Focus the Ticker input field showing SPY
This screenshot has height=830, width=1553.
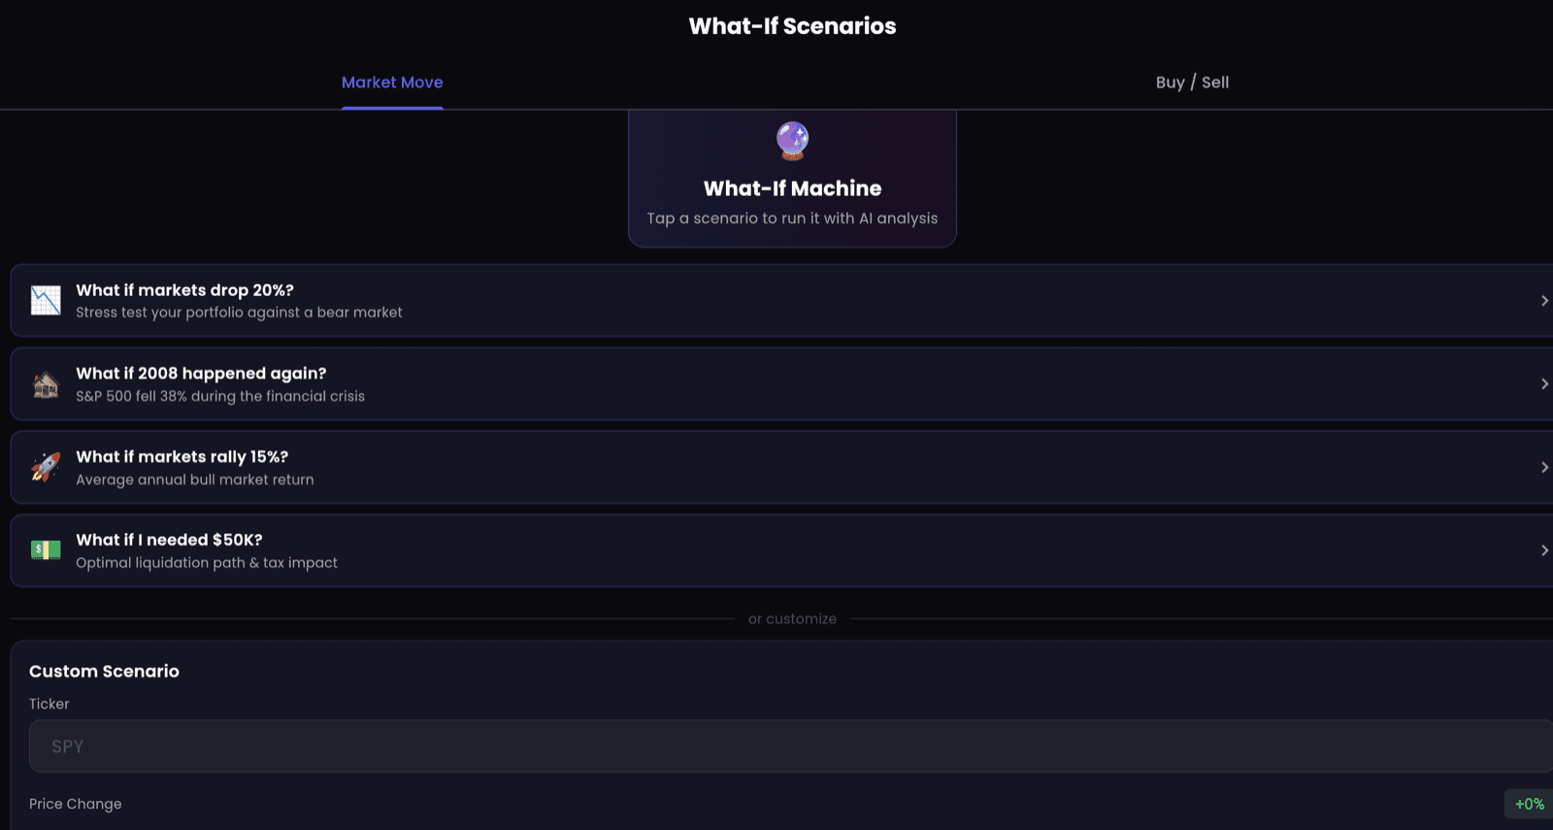click(776, 747)
